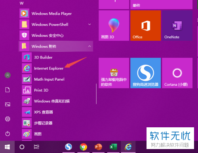Viewport: 198px width, 153px height.
Task: Launch Internet Explorer from app list icon
Action: 27,68
